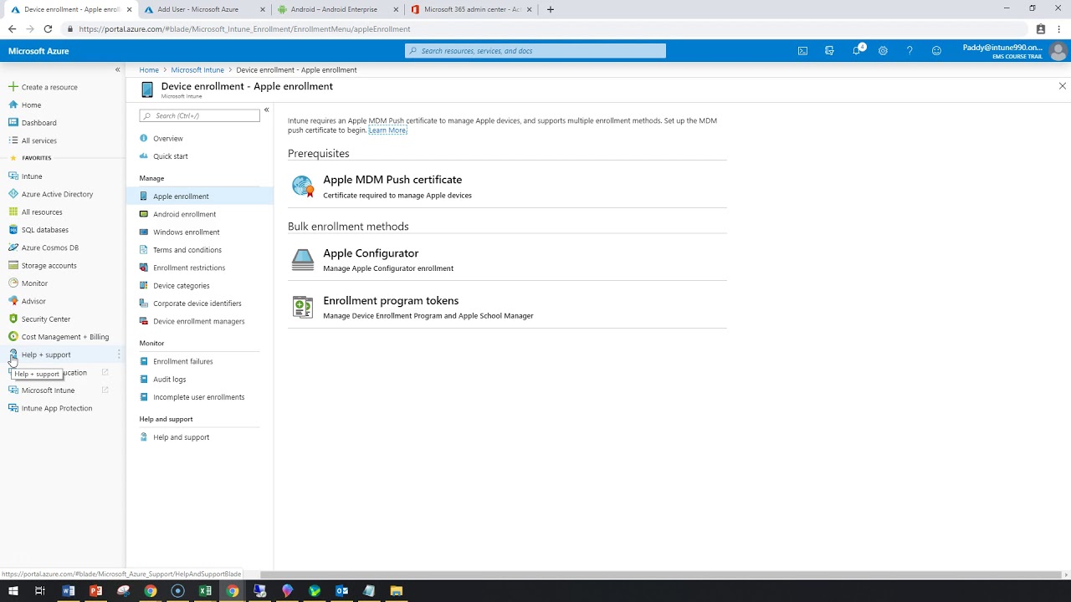Close the Device enrollment blade
Screen dimensions: 1071x602
pos(1063,86)
